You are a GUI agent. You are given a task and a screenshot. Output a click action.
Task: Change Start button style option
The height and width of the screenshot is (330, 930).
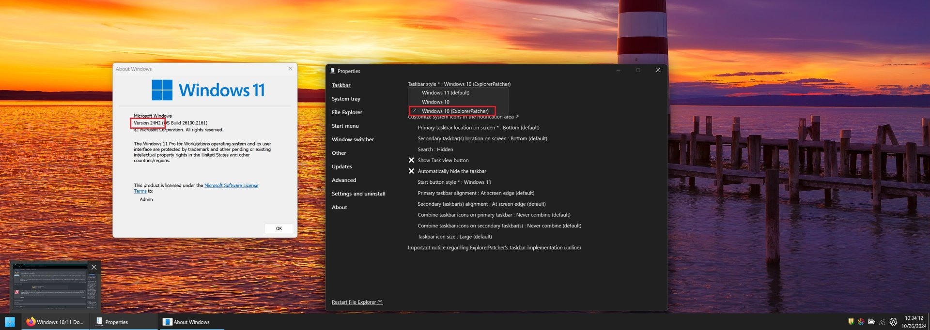[454, 182]
